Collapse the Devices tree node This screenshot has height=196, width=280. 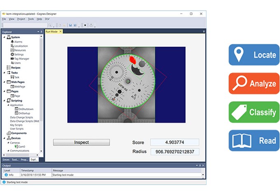(x=4, y=138)
